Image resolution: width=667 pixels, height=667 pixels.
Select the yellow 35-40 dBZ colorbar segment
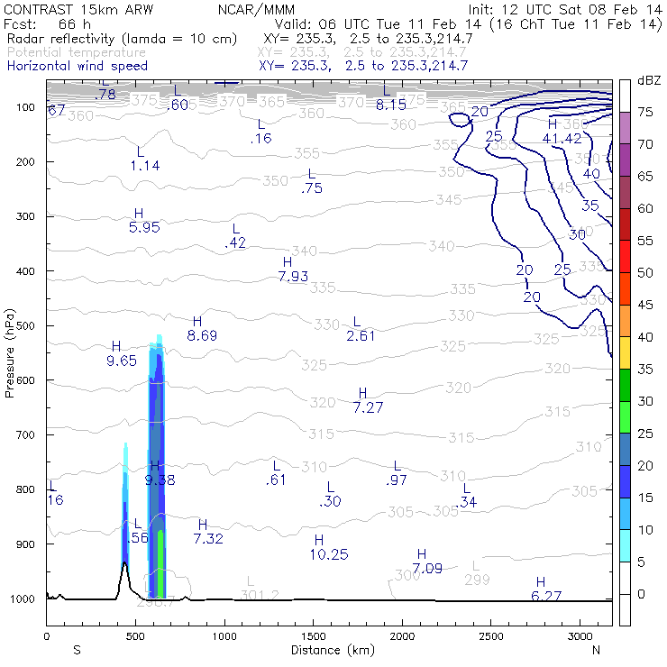[625, 353]
